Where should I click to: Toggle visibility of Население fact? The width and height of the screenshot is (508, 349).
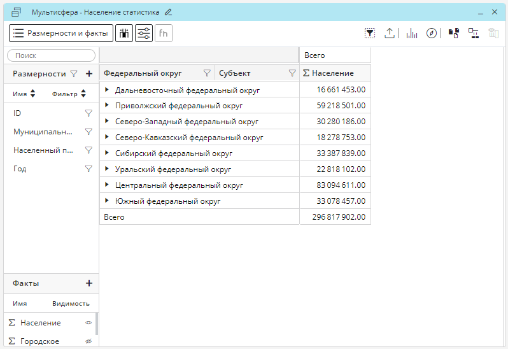coord(89,323)
